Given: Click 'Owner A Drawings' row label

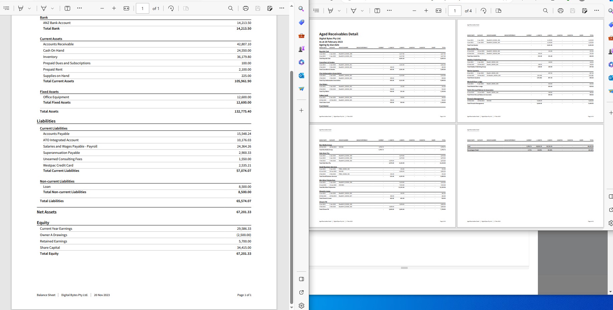Looking at the screenshot, I should coord(53,235).
